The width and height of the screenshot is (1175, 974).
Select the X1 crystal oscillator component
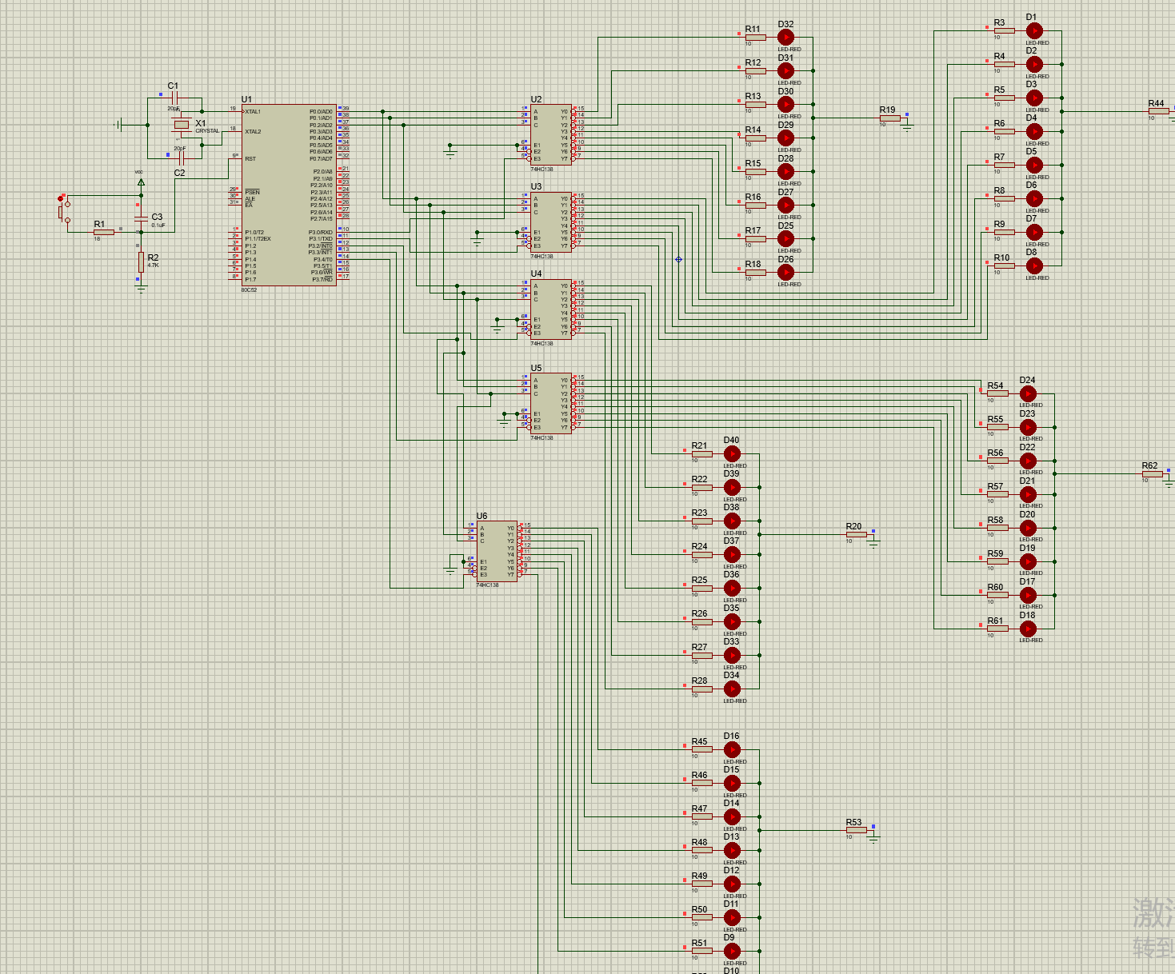tap(182, 125)
